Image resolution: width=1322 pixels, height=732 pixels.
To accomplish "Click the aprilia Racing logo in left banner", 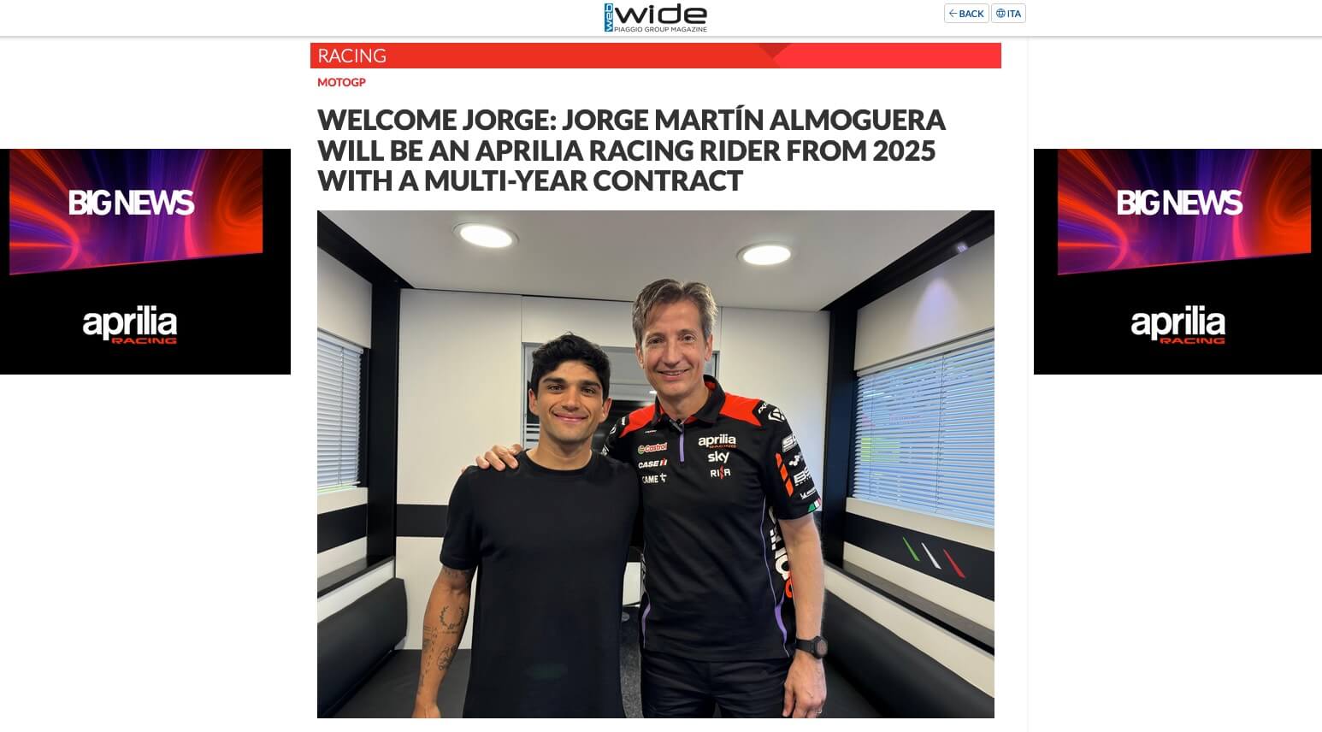I will 130,326.
